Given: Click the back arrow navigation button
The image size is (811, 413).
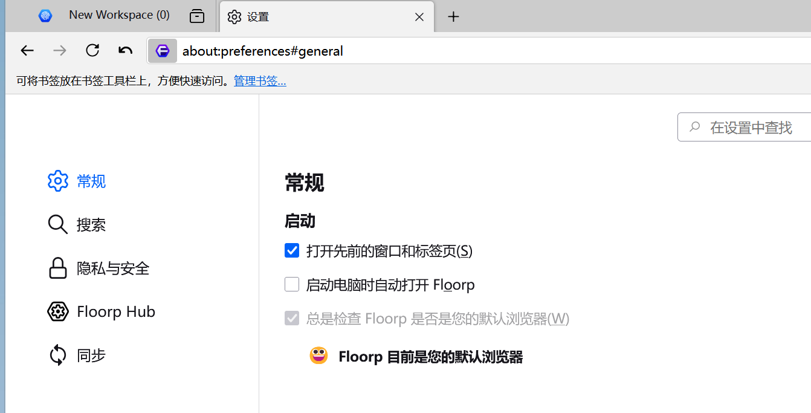Looking at the screenshot, I should [27, 51].
